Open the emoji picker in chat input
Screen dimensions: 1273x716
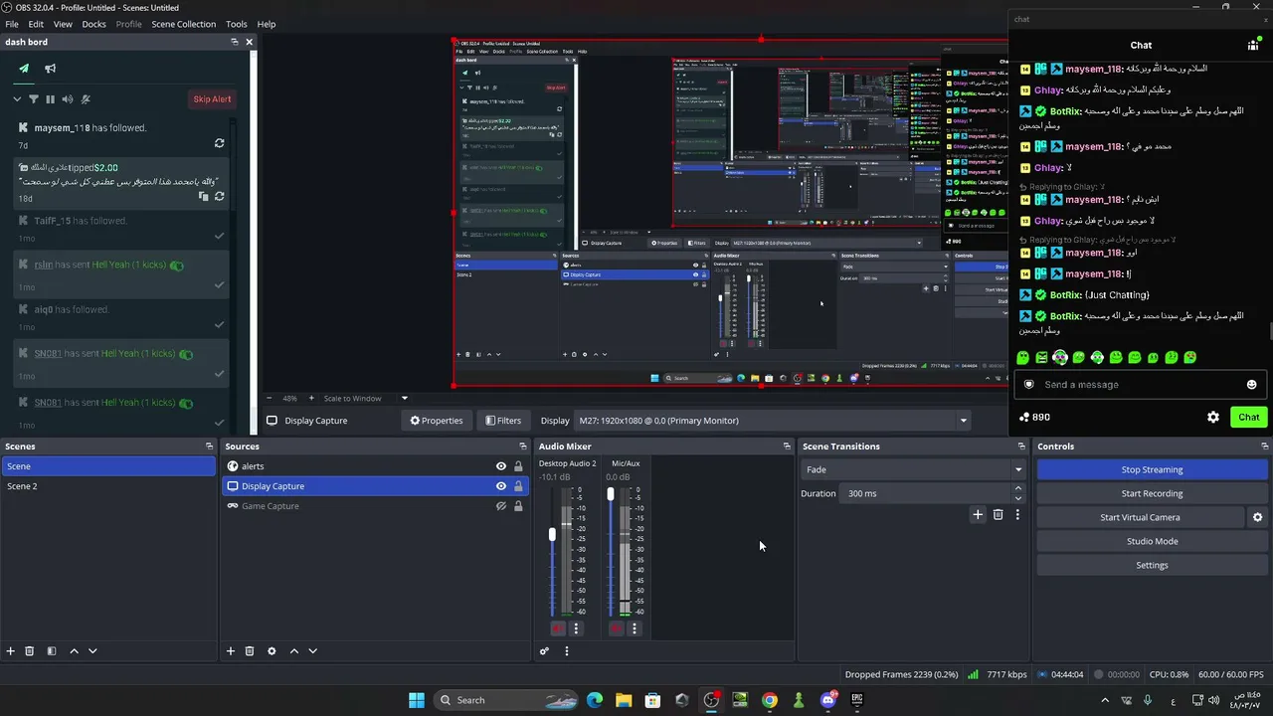[x=1251, y=385]
